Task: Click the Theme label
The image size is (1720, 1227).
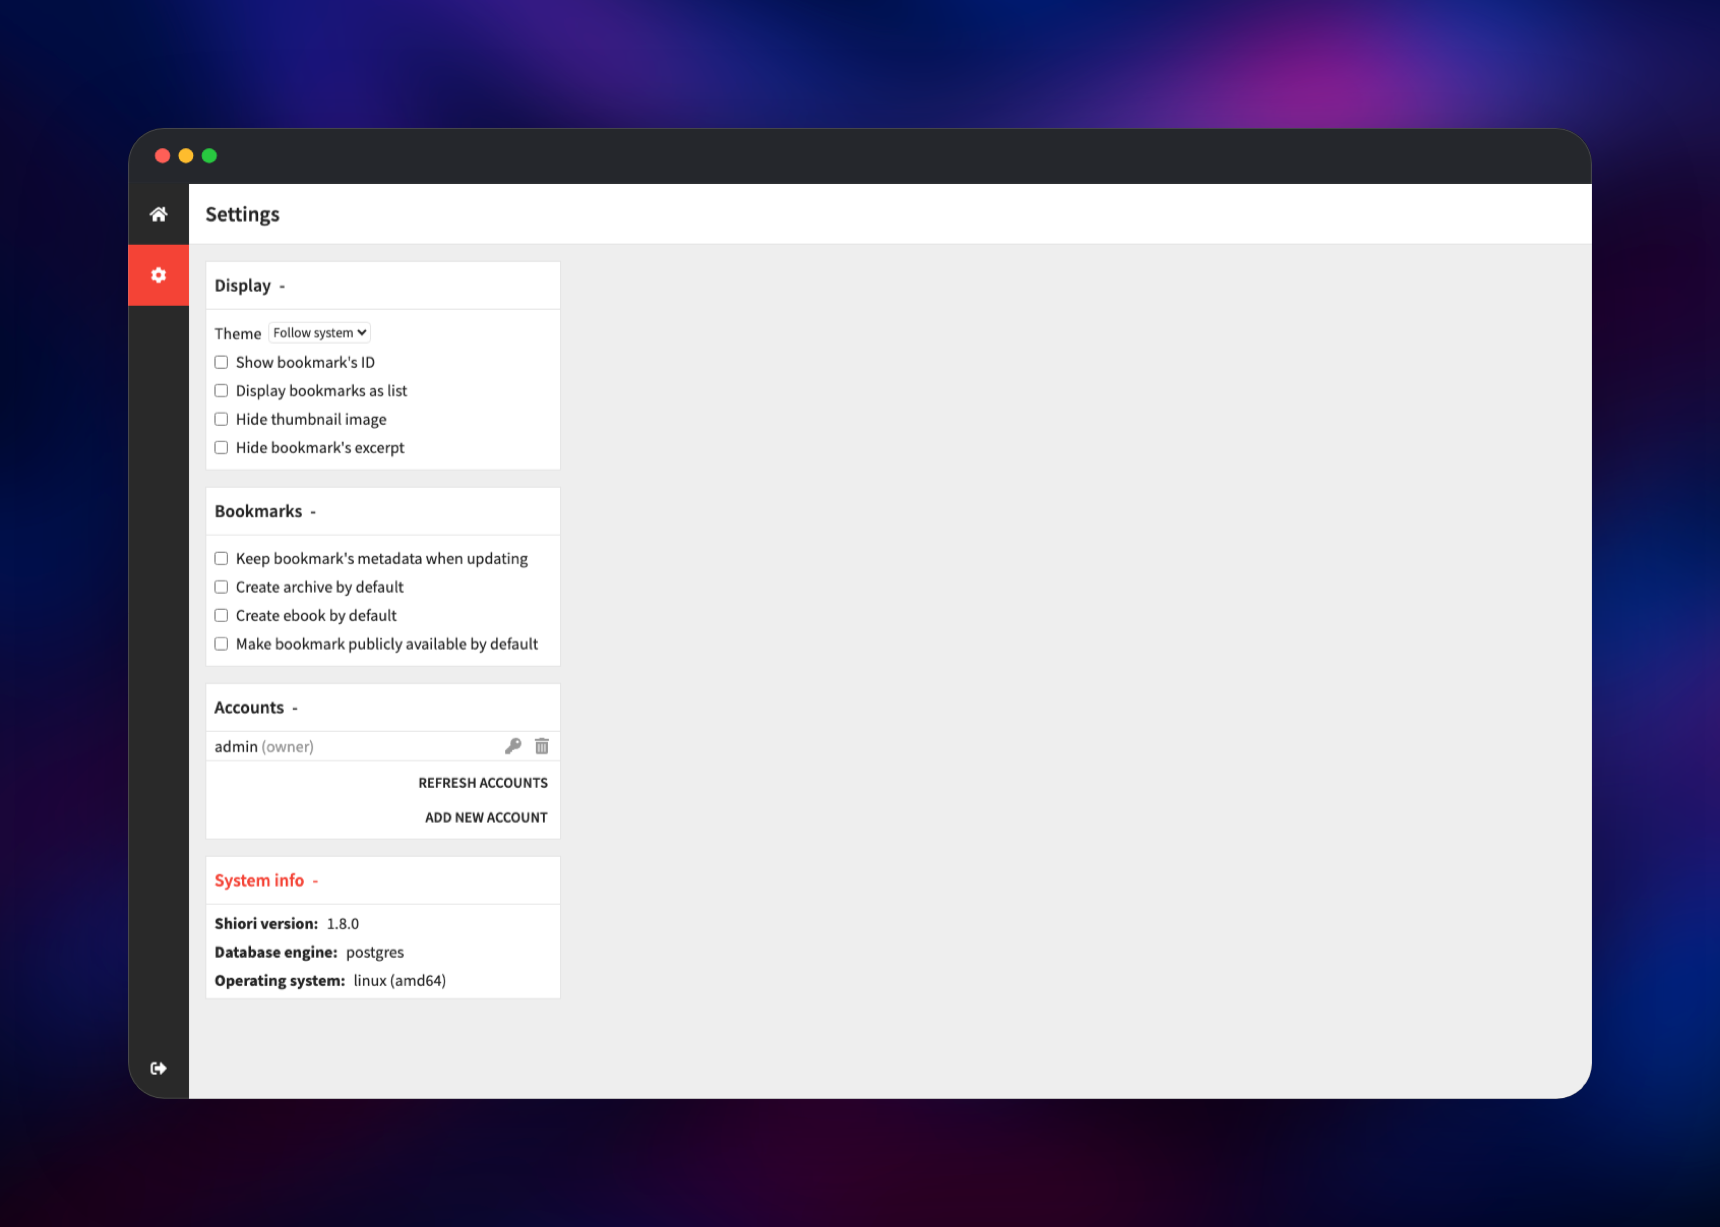Action: (x=238, y=334)
